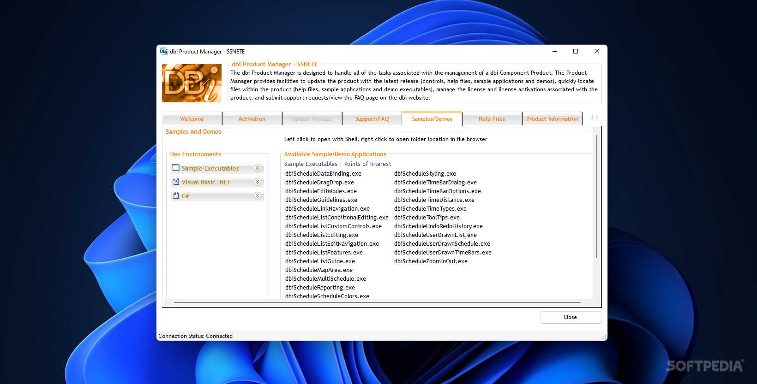Viewport: 757px width, 384px height.
Task: Open dbiScheduleListCustomControls.exe
Action: [x=333, y=226]
